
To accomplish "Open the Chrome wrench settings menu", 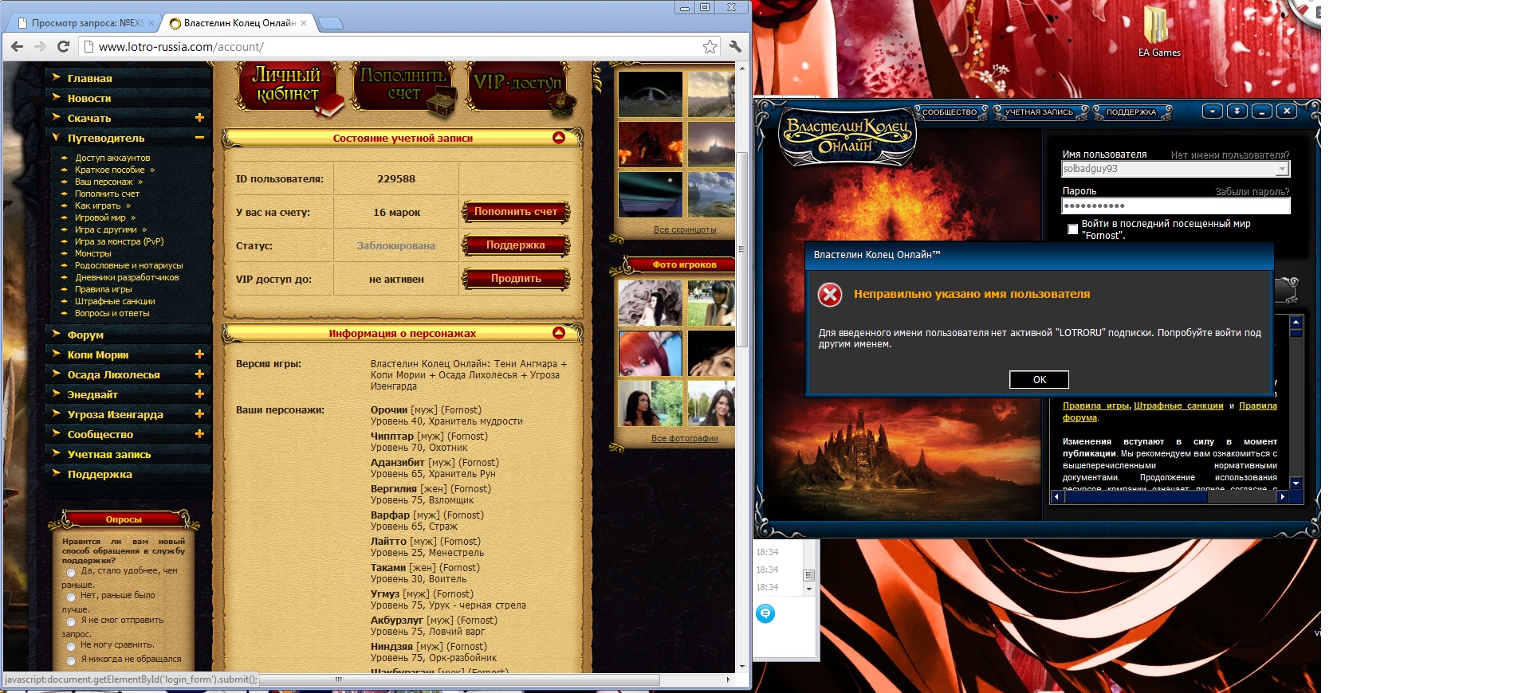I will [735, 47].
